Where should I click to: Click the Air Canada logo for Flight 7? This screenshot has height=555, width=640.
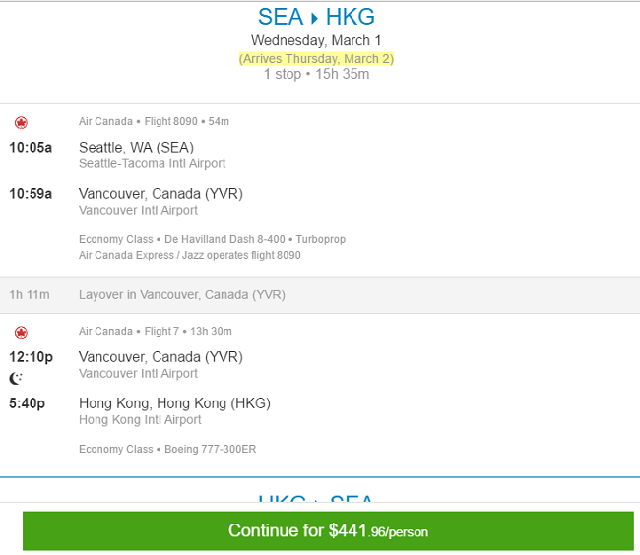(x=21, y=333)
